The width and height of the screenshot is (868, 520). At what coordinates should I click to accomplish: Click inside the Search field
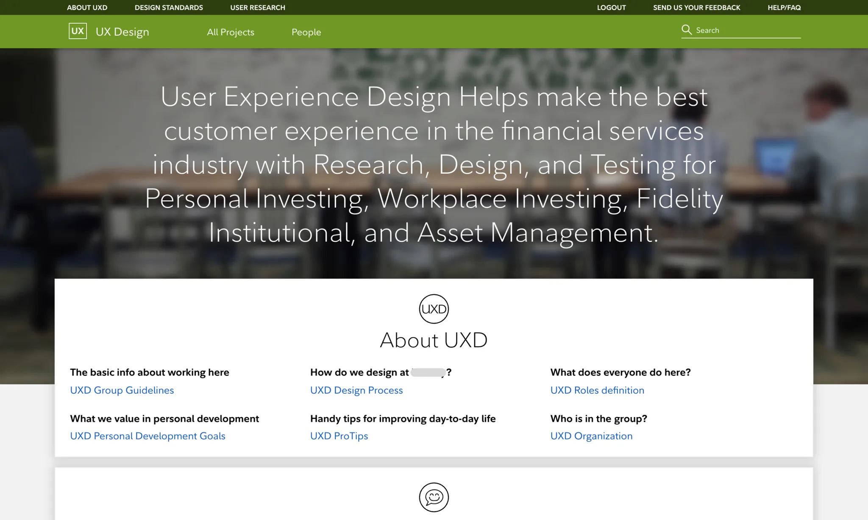click(746, 30)
